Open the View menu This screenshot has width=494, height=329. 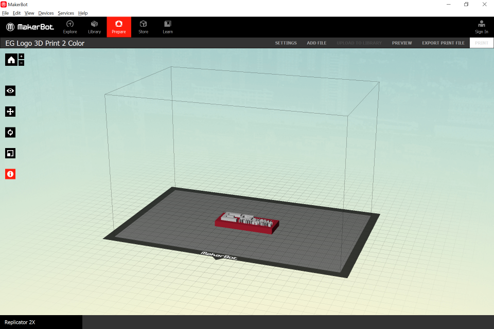[29, 13]
